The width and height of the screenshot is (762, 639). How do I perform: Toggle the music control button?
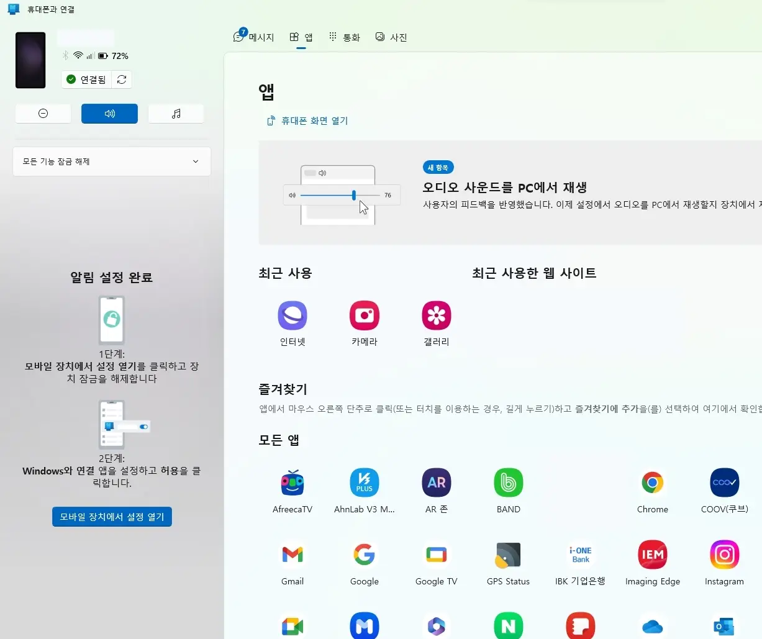pyautogui.click(x=176, y=113)
